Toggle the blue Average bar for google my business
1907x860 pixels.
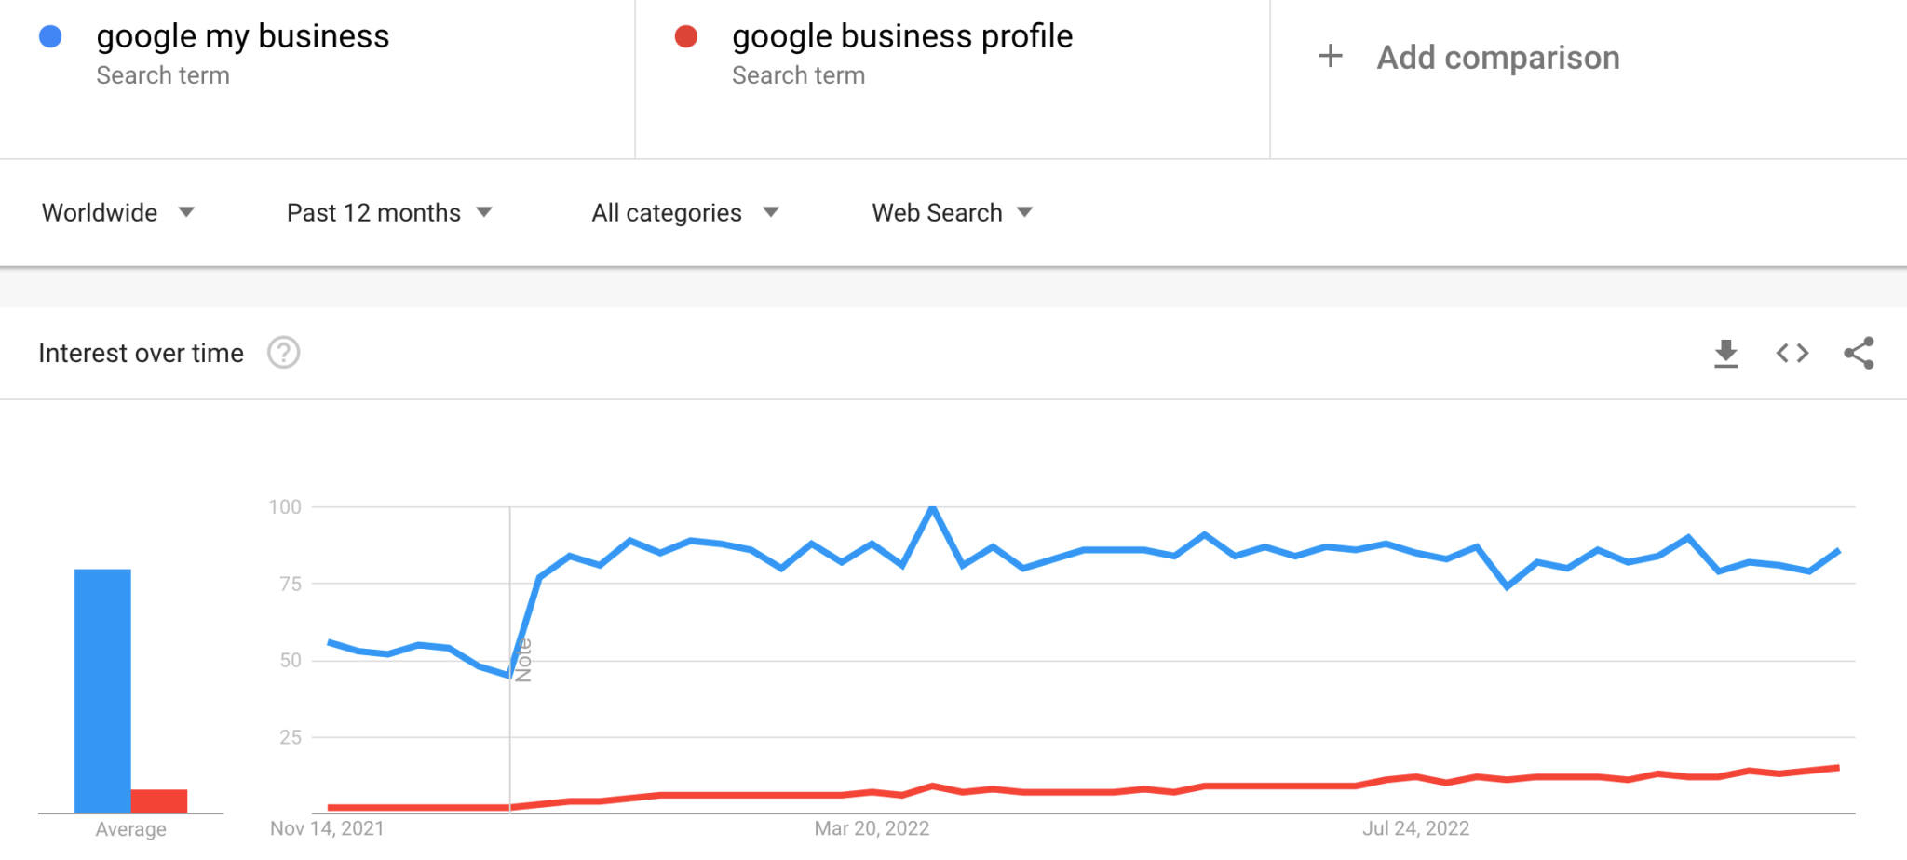click(101, 689)
